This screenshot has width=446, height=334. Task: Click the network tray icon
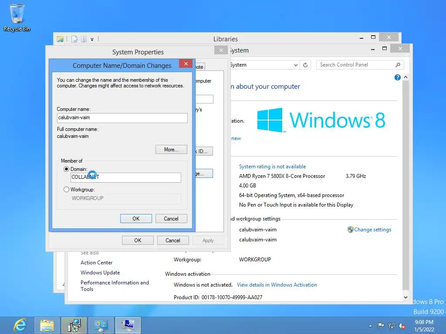tap(392, 325)
